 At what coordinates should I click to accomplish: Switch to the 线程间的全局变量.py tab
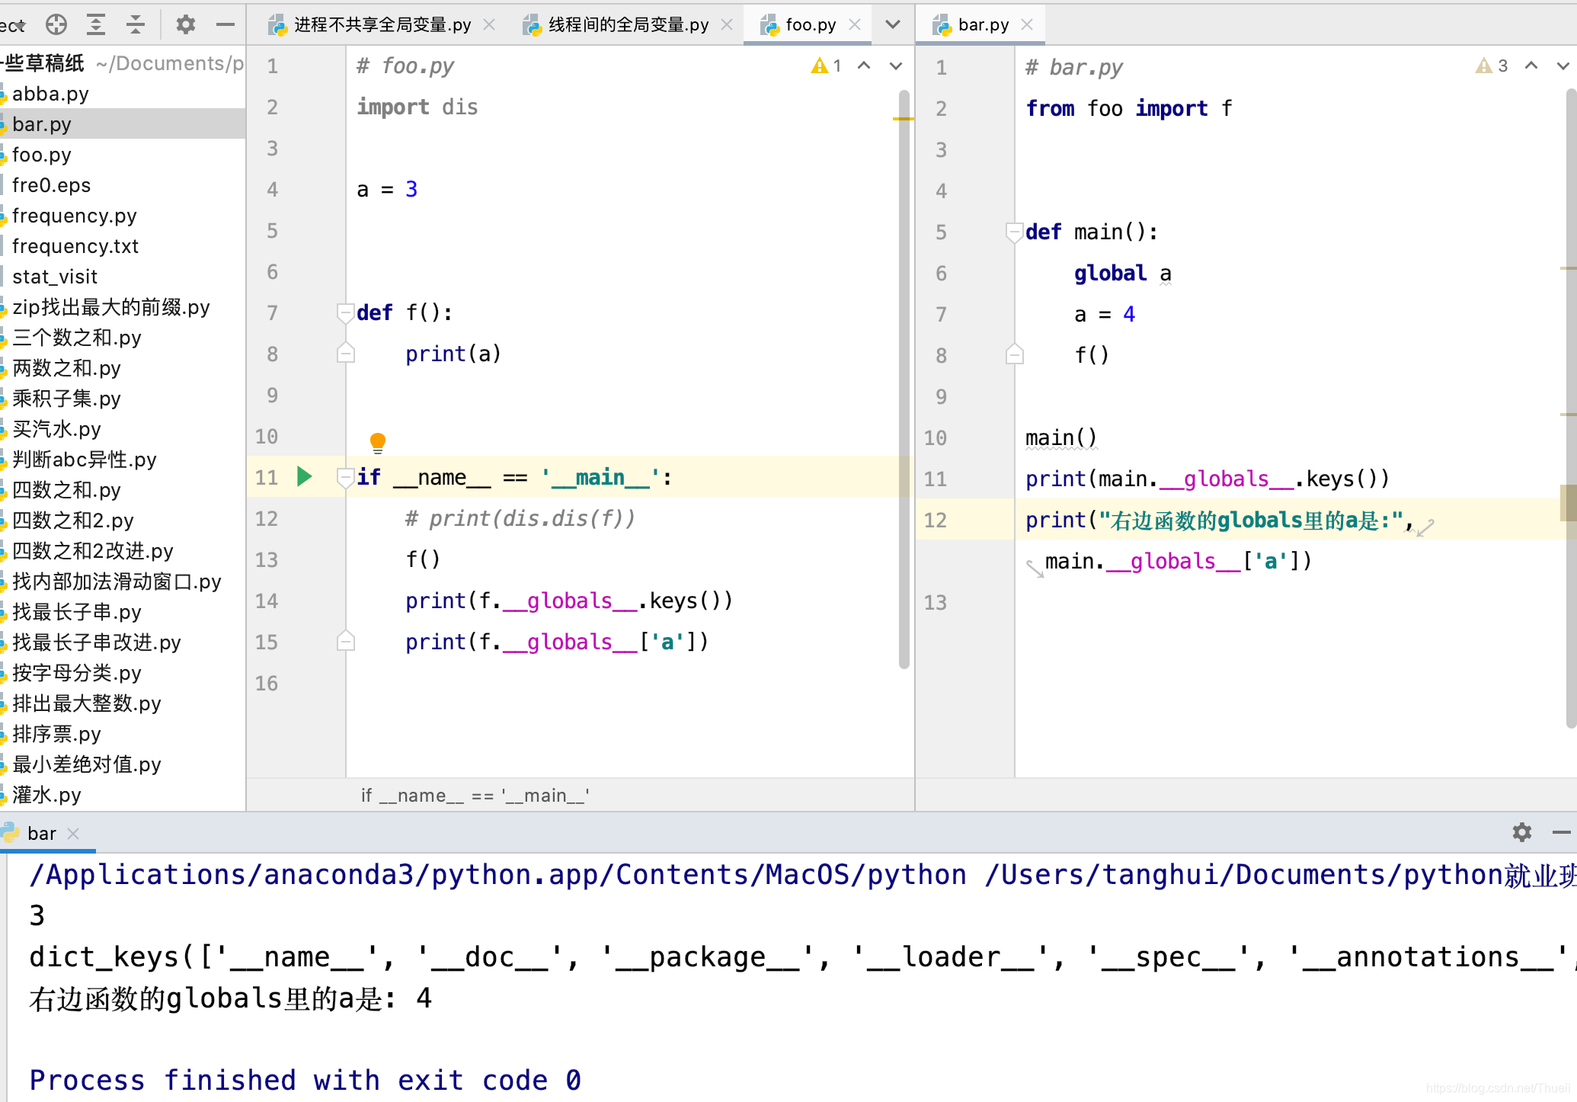(628, 24)
